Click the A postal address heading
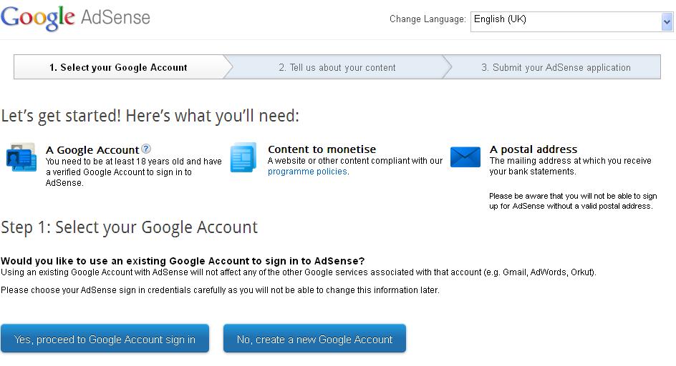The width and height of the screenshot is (676, 366). [x=533, y=149]
